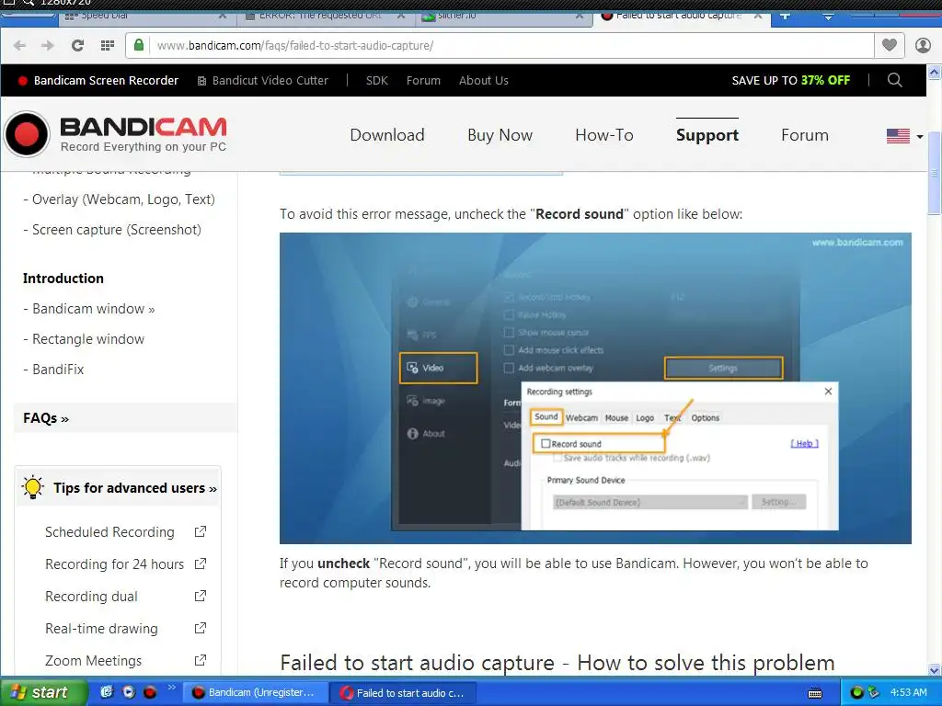Bookmark the page with the heart icon
This screenshot has height=706, width=942.
[890, 45]
